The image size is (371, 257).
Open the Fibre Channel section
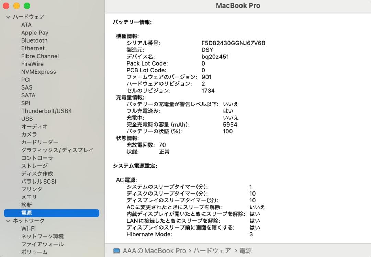click(x=40, y=56)
